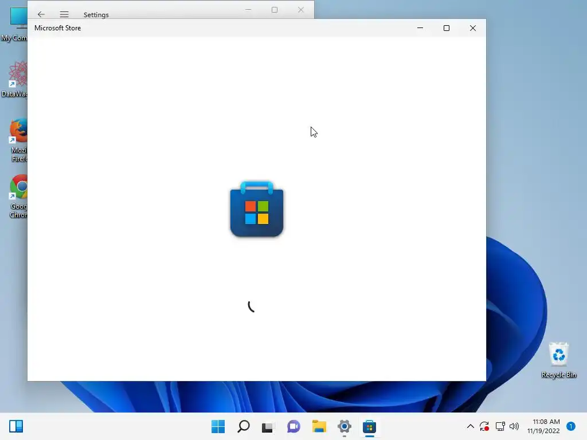Select the Google Chrome desktop shortcut
The width and height of the screenshot is (587, 440).
point(18,197)
